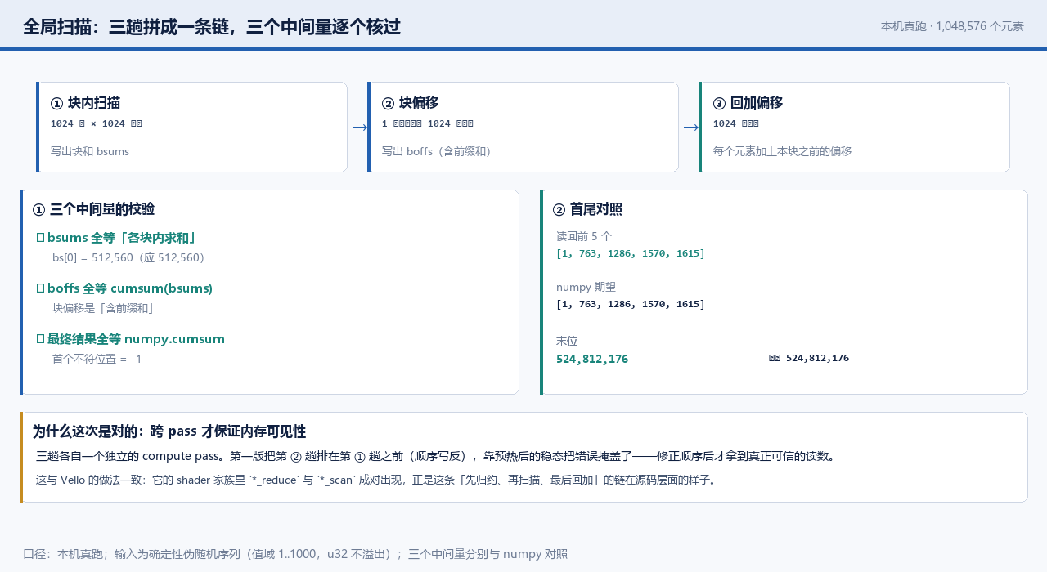Click the footer note starting 口径：本机真跑

click(x=295, y=554)
